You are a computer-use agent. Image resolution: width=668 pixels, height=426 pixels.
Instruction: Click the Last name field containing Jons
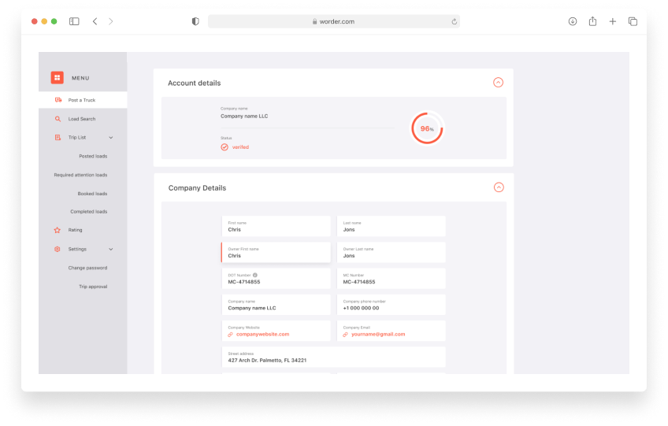pyautogui.click(x=391, y=226)
